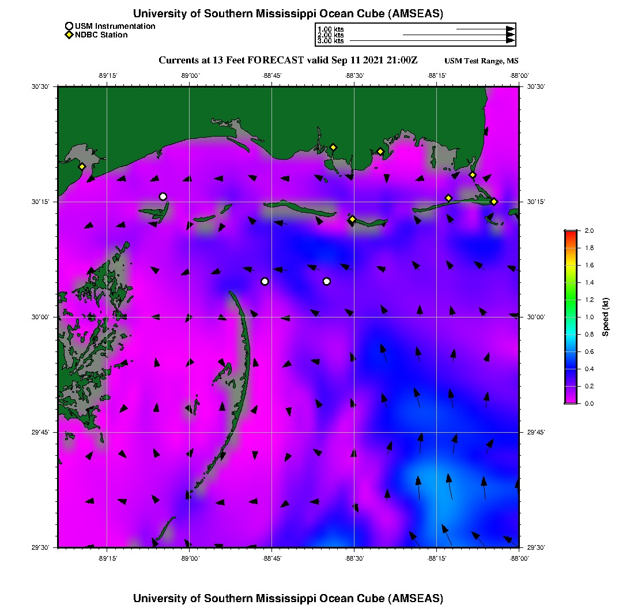Click the yellow diamond NDBC Station legend icon
634x605 pixels.
pos(69,35)
